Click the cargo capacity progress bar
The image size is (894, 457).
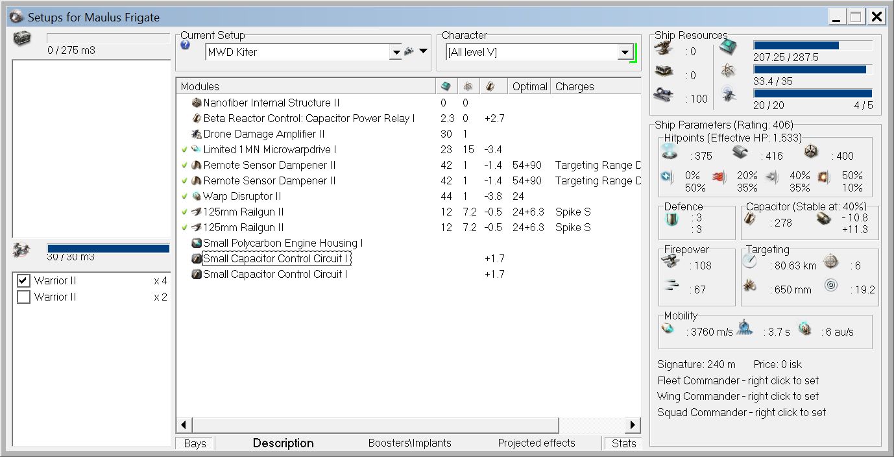pyautogui.click(x=108, y=38)
